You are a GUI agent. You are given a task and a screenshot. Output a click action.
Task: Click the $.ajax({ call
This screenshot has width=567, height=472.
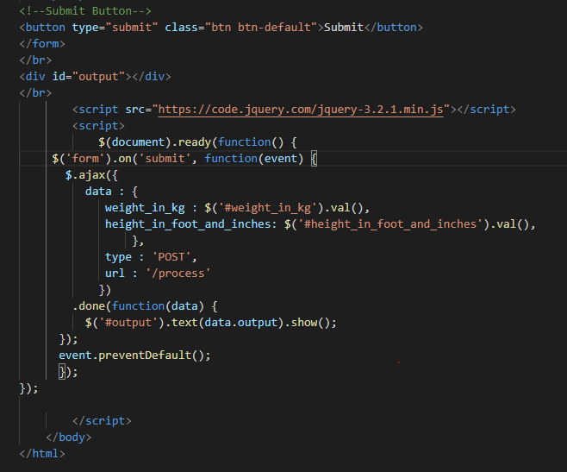point(91,175)
